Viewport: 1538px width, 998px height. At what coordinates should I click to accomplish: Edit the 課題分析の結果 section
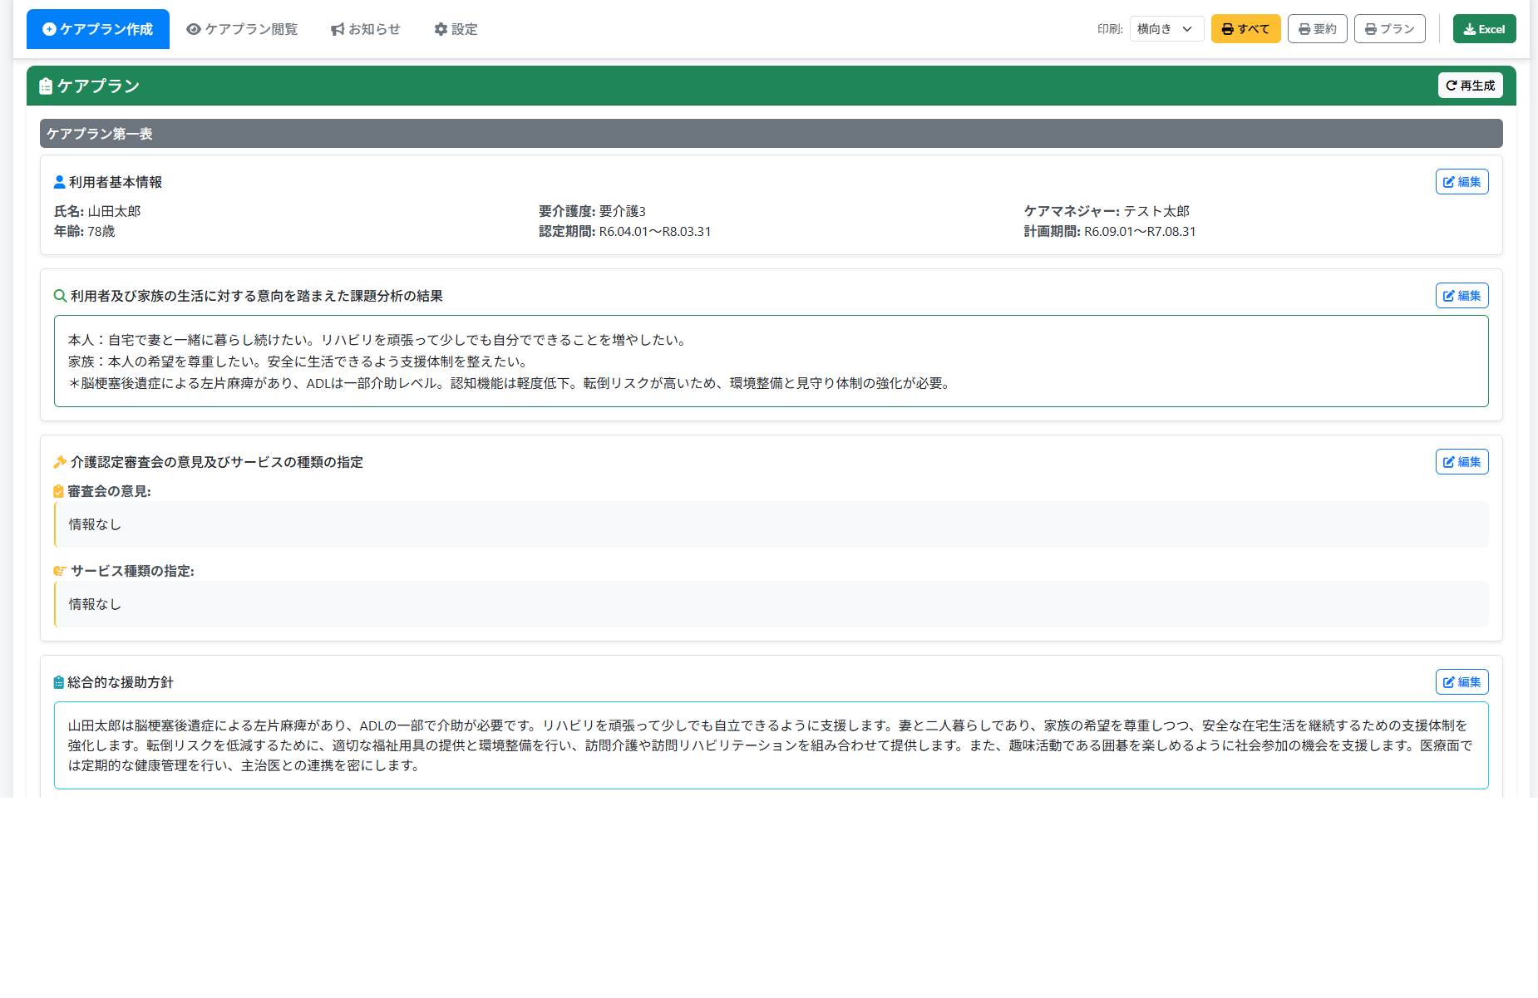point(1462,296)
